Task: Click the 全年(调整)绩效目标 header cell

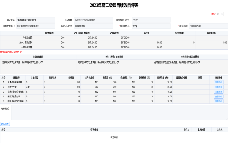Action: (x=114, y=57)
